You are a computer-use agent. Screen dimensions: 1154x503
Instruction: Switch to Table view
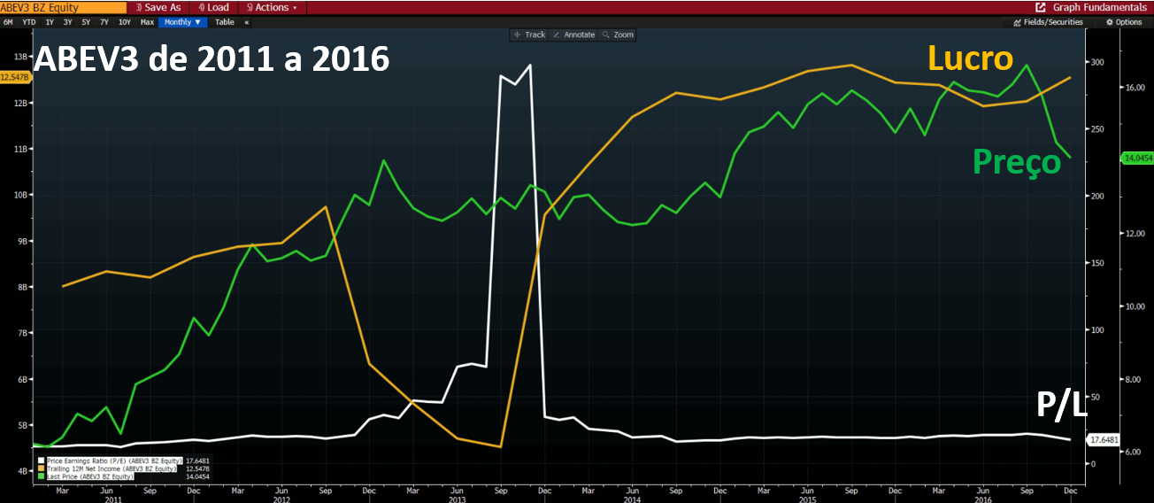[x=225, y=21]
